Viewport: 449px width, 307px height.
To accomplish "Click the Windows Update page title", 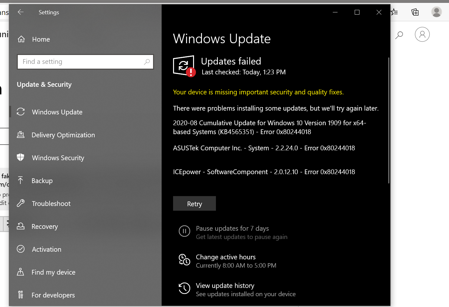I will coord(222,39).
